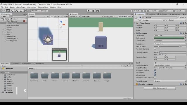The height and width of the screenshot is (105, 187).
Task: Enable Physical Camera checkbox
Action: [x=155, y=49]
